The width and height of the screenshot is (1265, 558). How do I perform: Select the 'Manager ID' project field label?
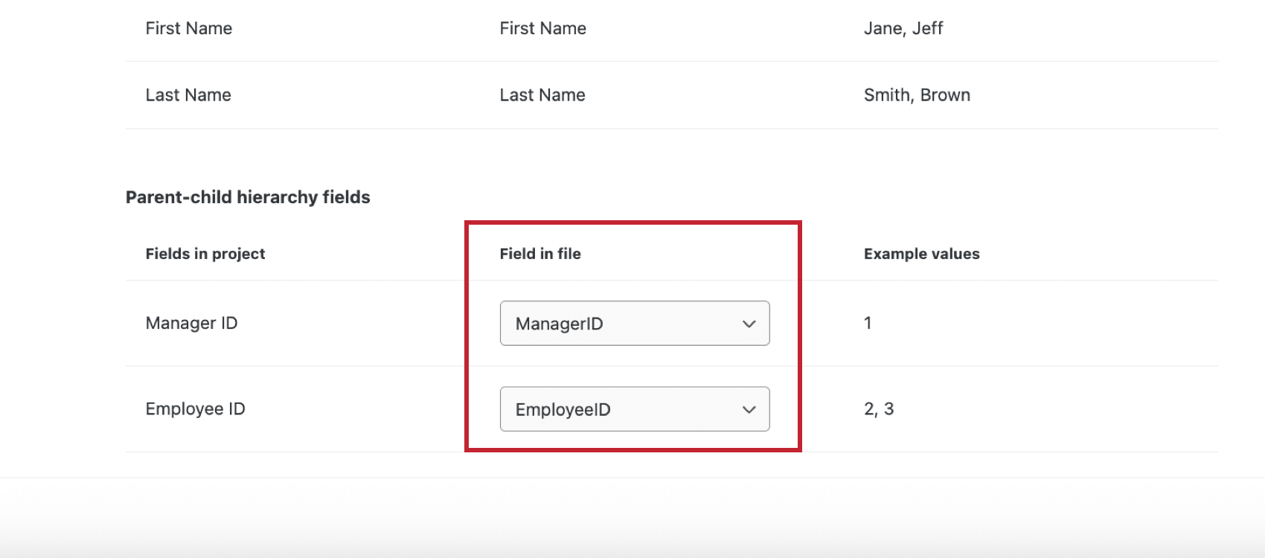click(191, 323)
